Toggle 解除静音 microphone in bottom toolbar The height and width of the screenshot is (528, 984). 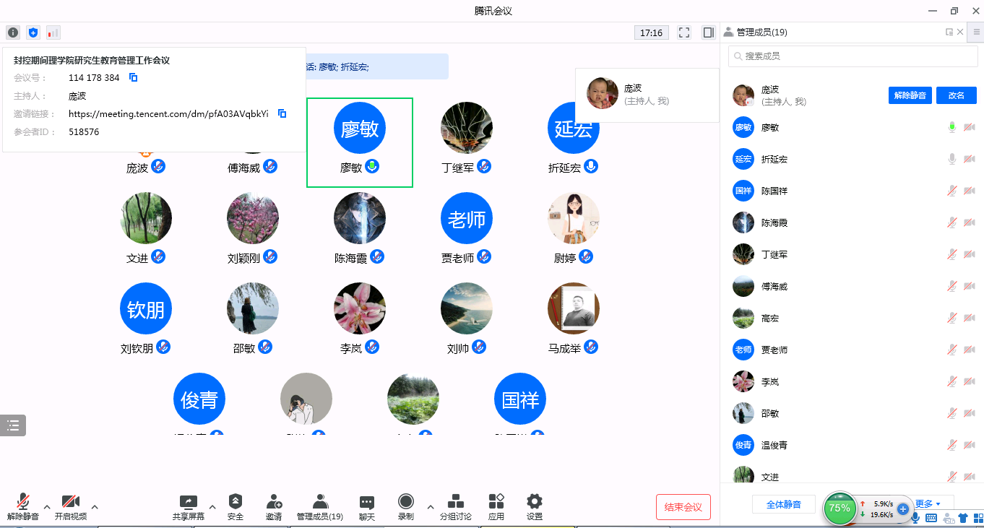23,506
